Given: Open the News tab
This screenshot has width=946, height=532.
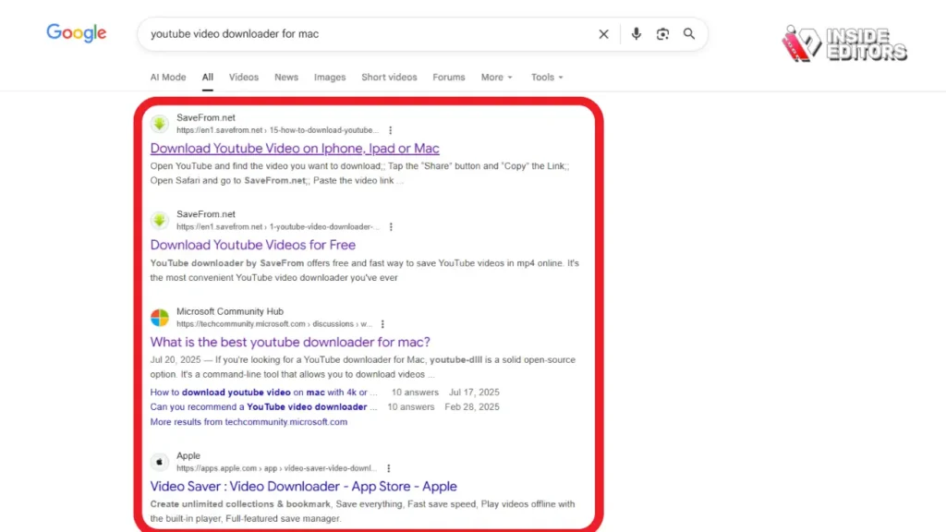Looking at the screenshot, I should (286, 78).
